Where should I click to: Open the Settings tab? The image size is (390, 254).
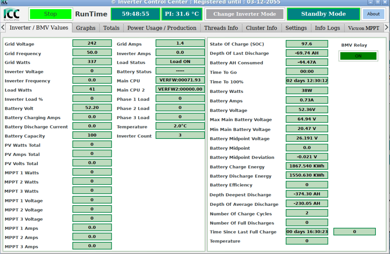coord(296,28)
